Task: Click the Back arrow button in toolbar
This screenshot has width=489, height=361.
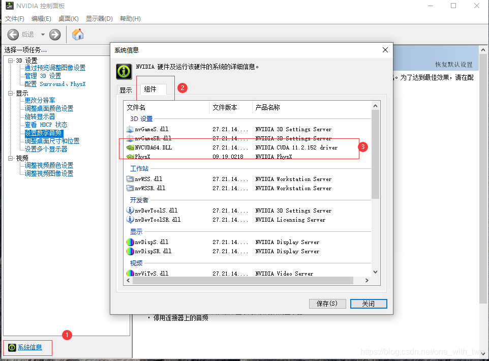Action: click(13, 35)
